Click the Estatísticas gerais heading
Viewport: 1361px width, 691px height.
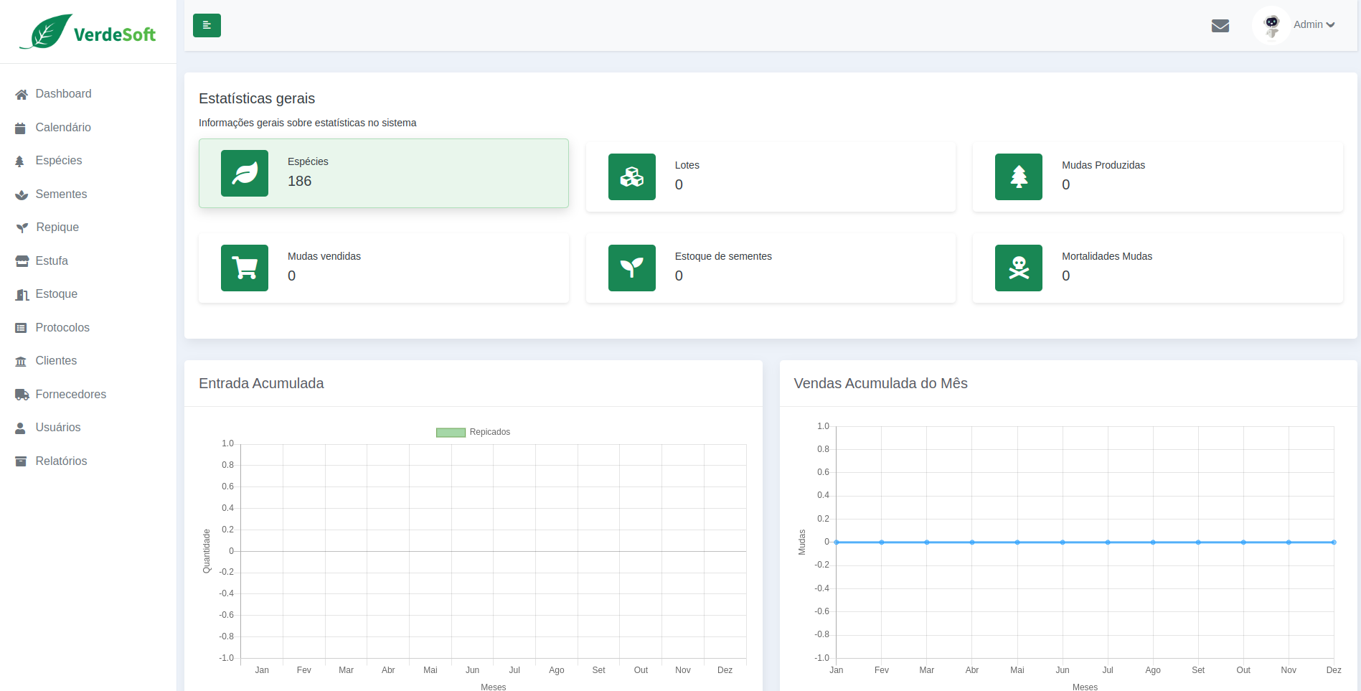coord(257,98)
